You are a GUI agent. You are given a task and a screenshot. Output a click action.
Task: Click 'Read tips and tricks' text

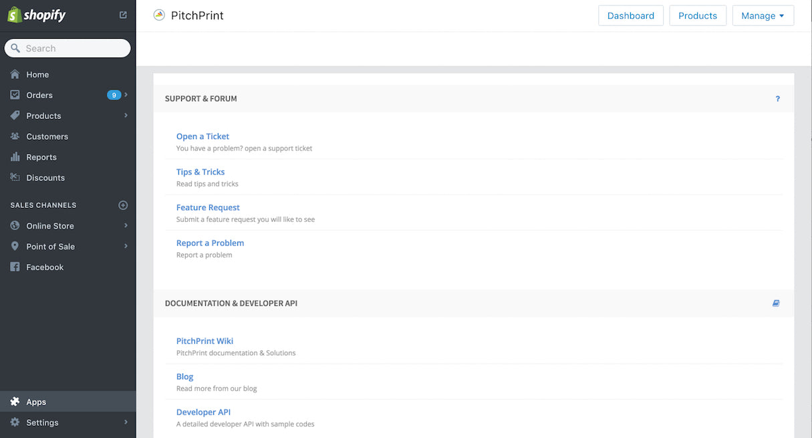[207, 184]
